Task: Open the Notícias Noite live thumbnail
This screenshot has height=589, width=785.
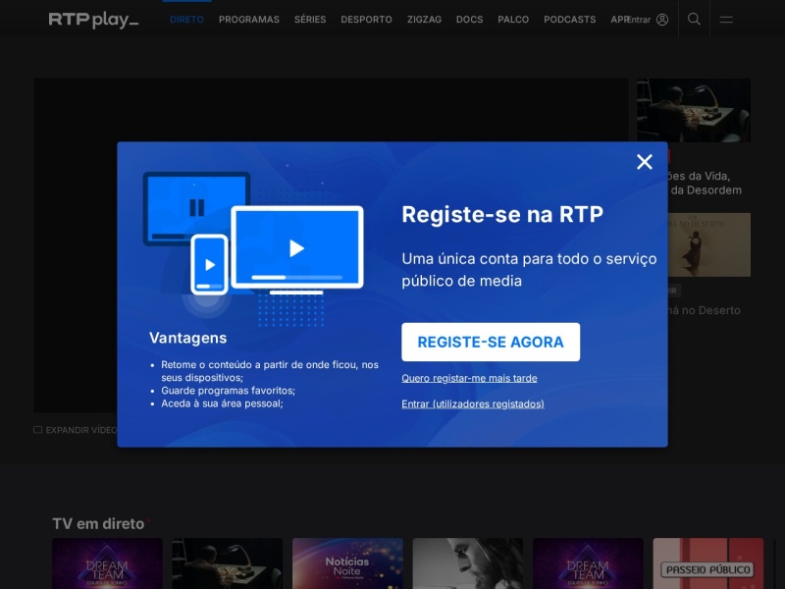Action: pos(347,563)
